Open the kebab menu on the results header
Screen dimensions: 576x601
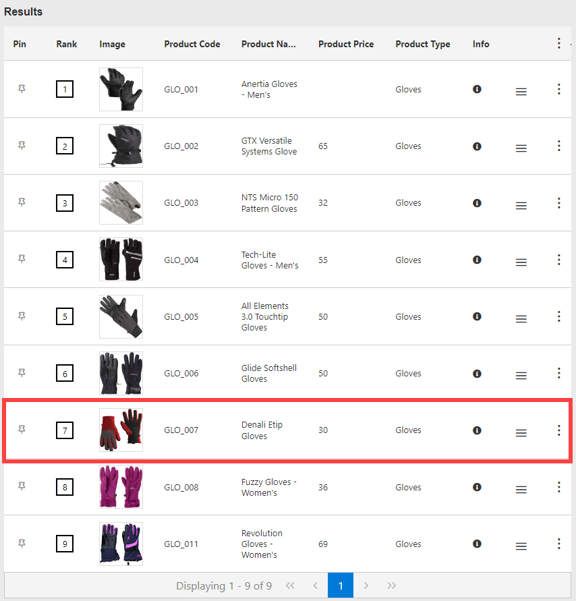(x=558, y=42)
